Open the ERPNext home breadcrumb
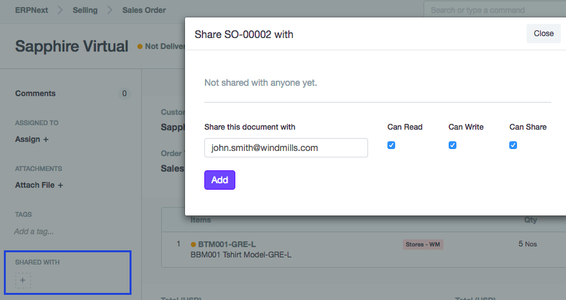The image size is (566, 300). click(31, 10)
